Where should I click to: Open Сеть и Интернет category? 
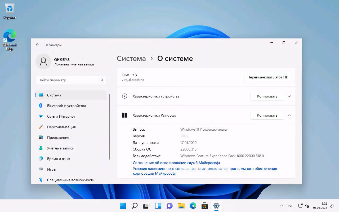pos(71,116)
